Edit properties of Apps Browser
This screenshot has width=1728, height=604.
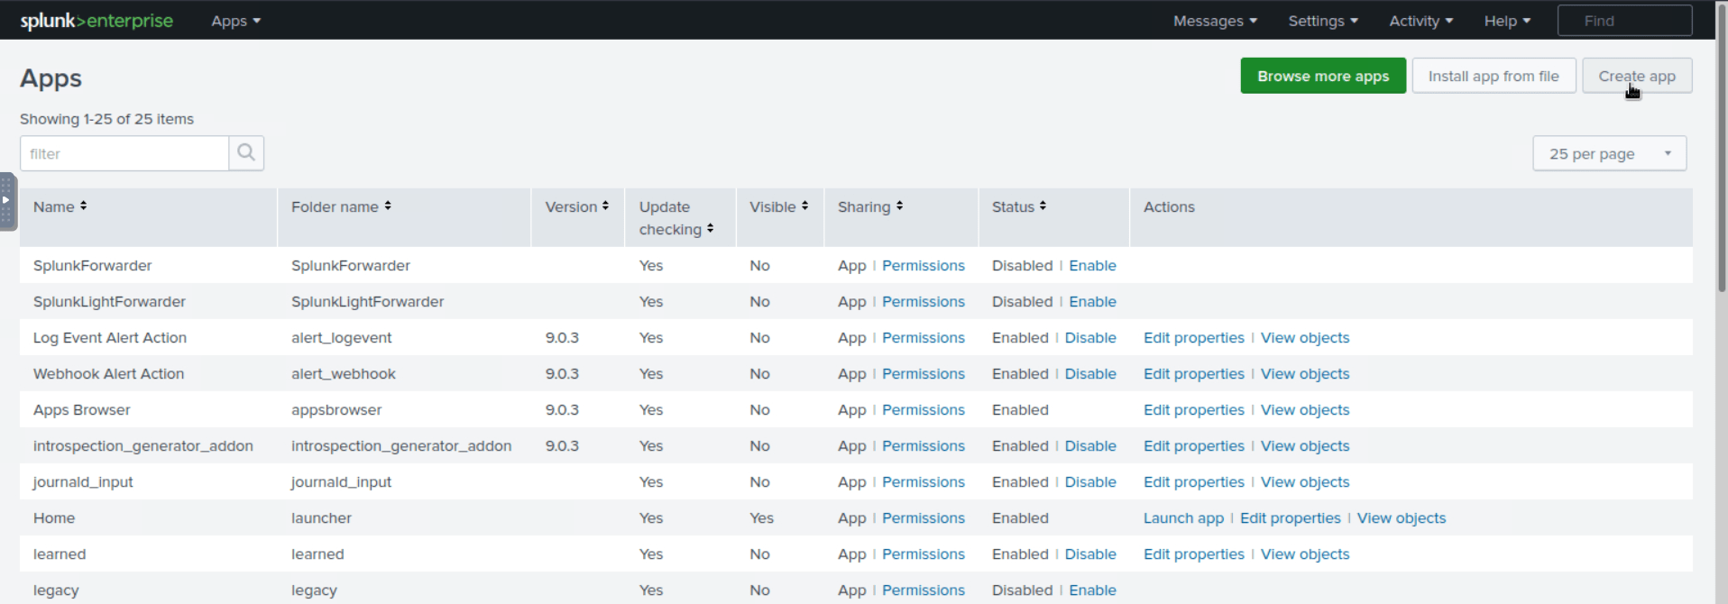(1194, 409)
